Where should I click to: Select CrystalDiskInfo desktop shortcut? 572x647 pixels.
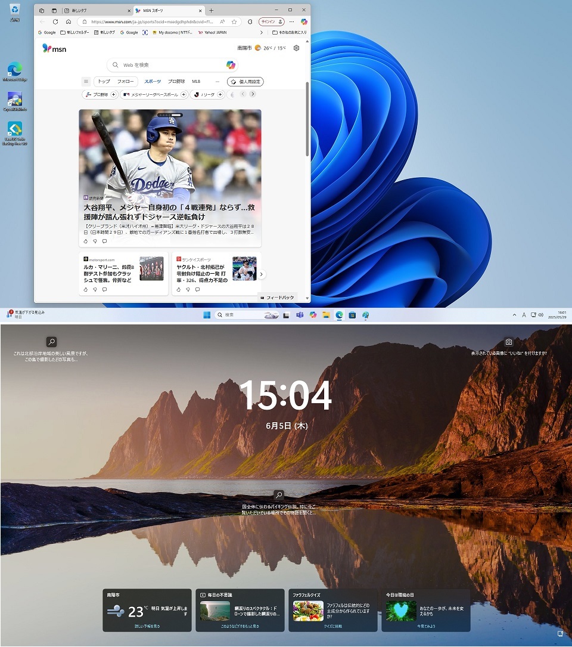15,101
